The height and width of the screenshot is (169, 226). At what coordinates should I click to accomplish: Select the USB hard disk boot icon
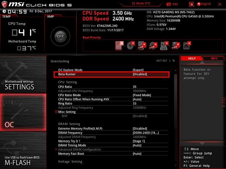tap(142, 45)
